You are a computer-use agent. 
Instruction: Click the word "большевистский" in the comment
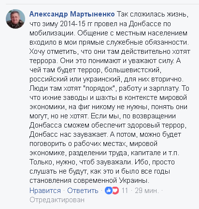pos(132,70)
